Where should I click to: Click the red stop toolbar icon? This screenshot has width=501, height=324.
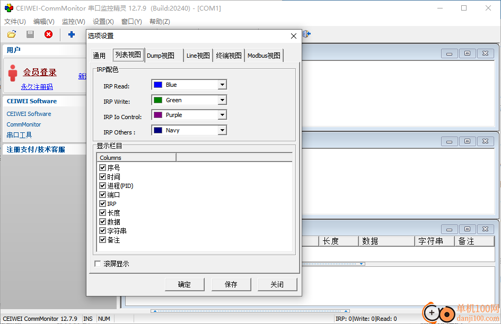click(x=49, y=34)
